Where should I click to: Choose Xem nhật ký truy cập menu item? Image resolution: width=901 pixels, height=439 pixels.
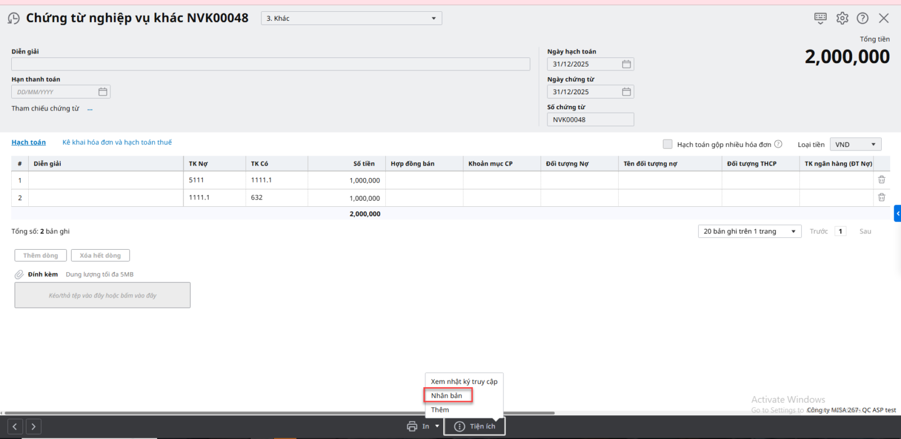tap(464, 382)
